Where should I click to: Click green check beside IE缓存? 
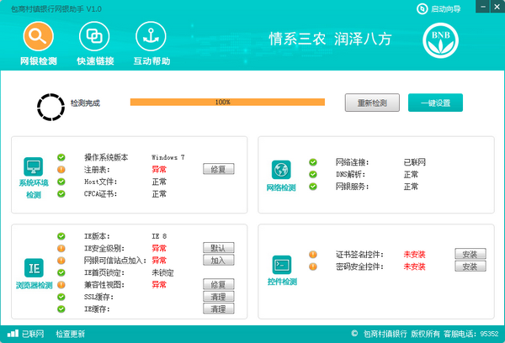click(61, 309)
